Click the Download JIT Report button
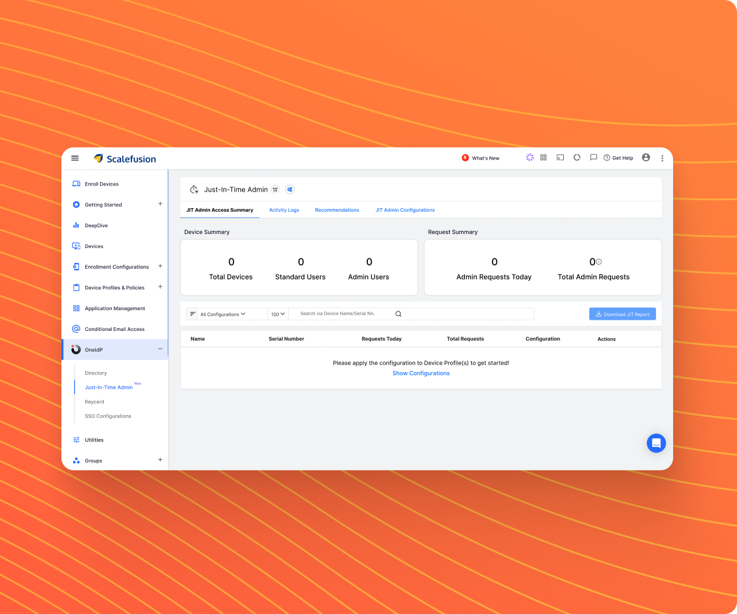 [x=622, y=314]
